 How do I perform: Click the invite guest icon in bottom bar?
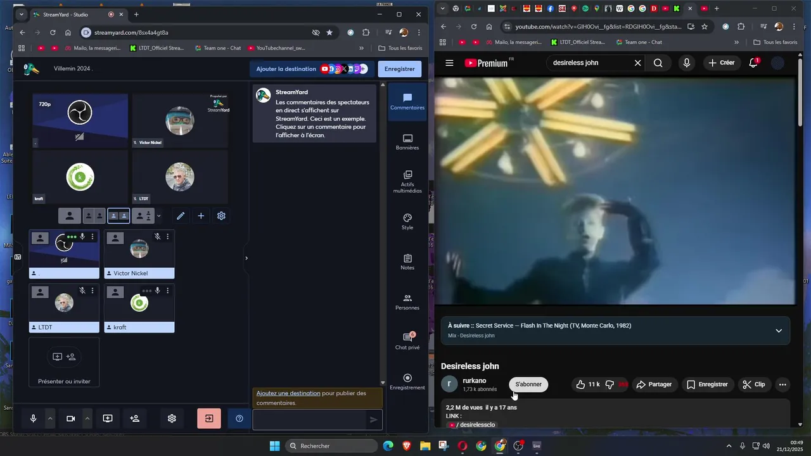(x=134, y=419)
